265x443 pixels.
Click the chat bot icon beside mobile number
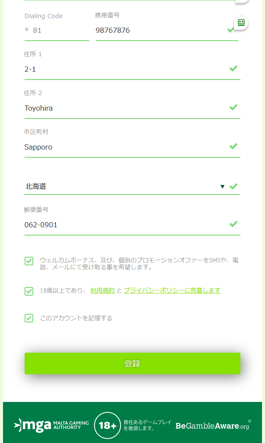click(241, 22)
